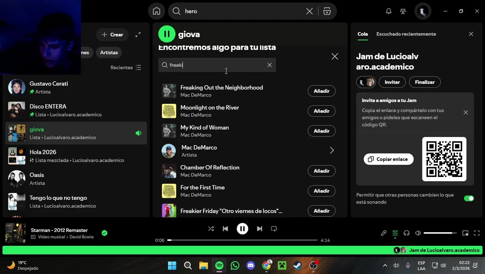Skip to previous track

tap(225, 229)
